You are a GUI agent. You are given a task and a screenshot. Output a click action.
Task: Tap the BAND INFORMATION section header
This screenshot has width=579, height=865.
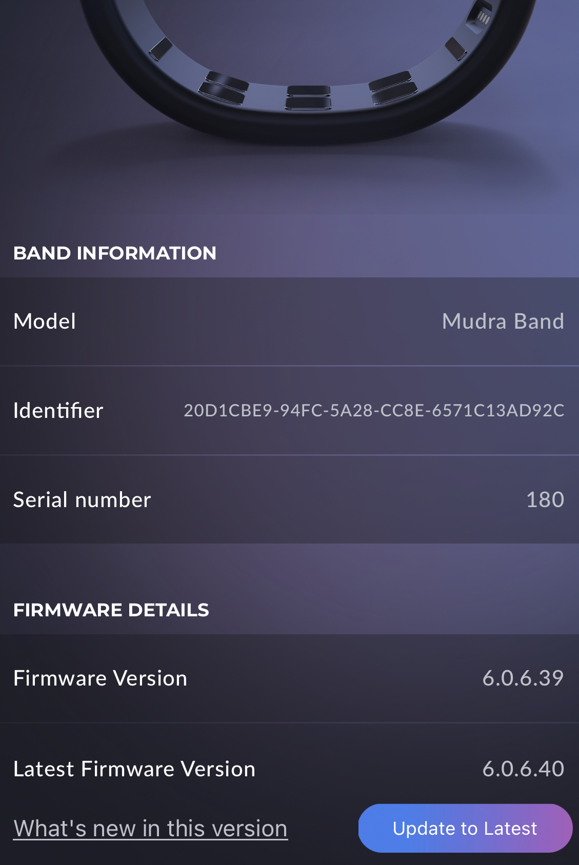tap(115, 253)
